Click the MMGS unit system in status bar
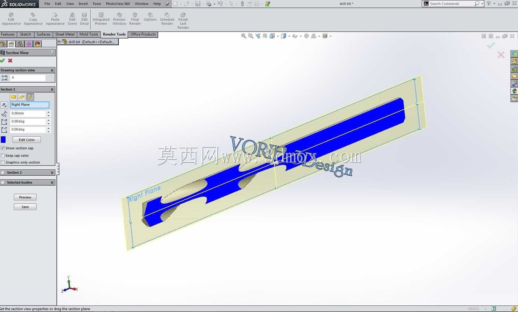Viewport: 518px width, 312px height. [473, 309]
